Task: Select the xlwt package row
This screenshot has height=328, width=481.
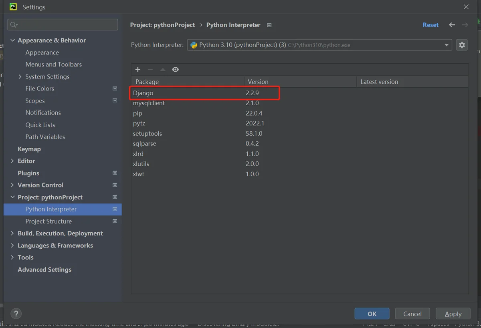Action: [x=300, y=174]
